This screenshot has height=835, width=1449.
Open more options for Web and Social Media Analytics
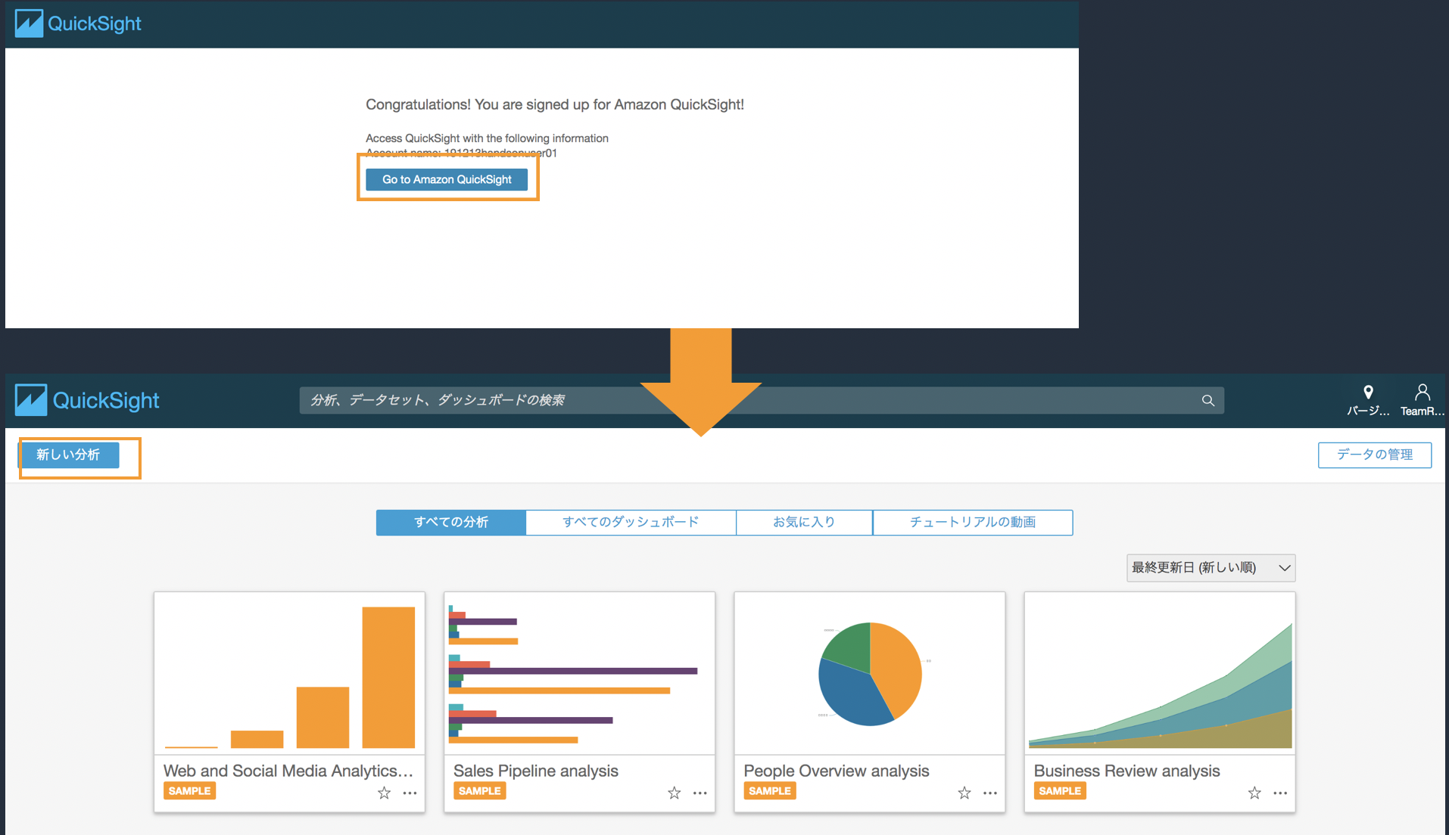pos(410,793)
